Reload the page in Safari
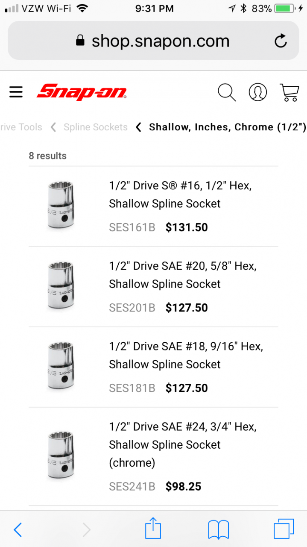 click(281, 41)
